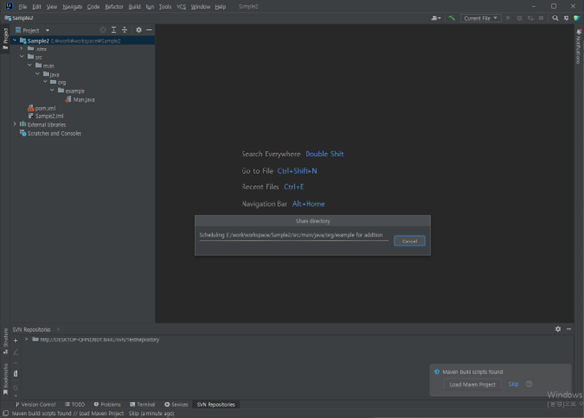Expand External Libraries node

pos(15,124)
